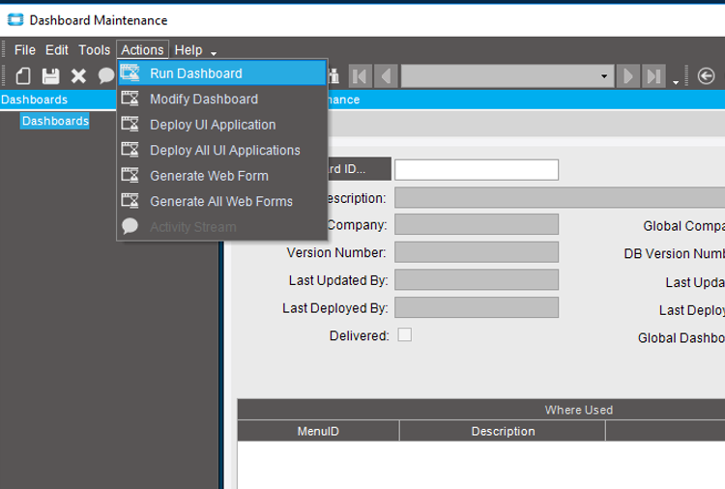Expand the menu bar overflow arrow after Help
Viewport: 725px width, 489px height.
pyautogui.click(x=214, y=52)
